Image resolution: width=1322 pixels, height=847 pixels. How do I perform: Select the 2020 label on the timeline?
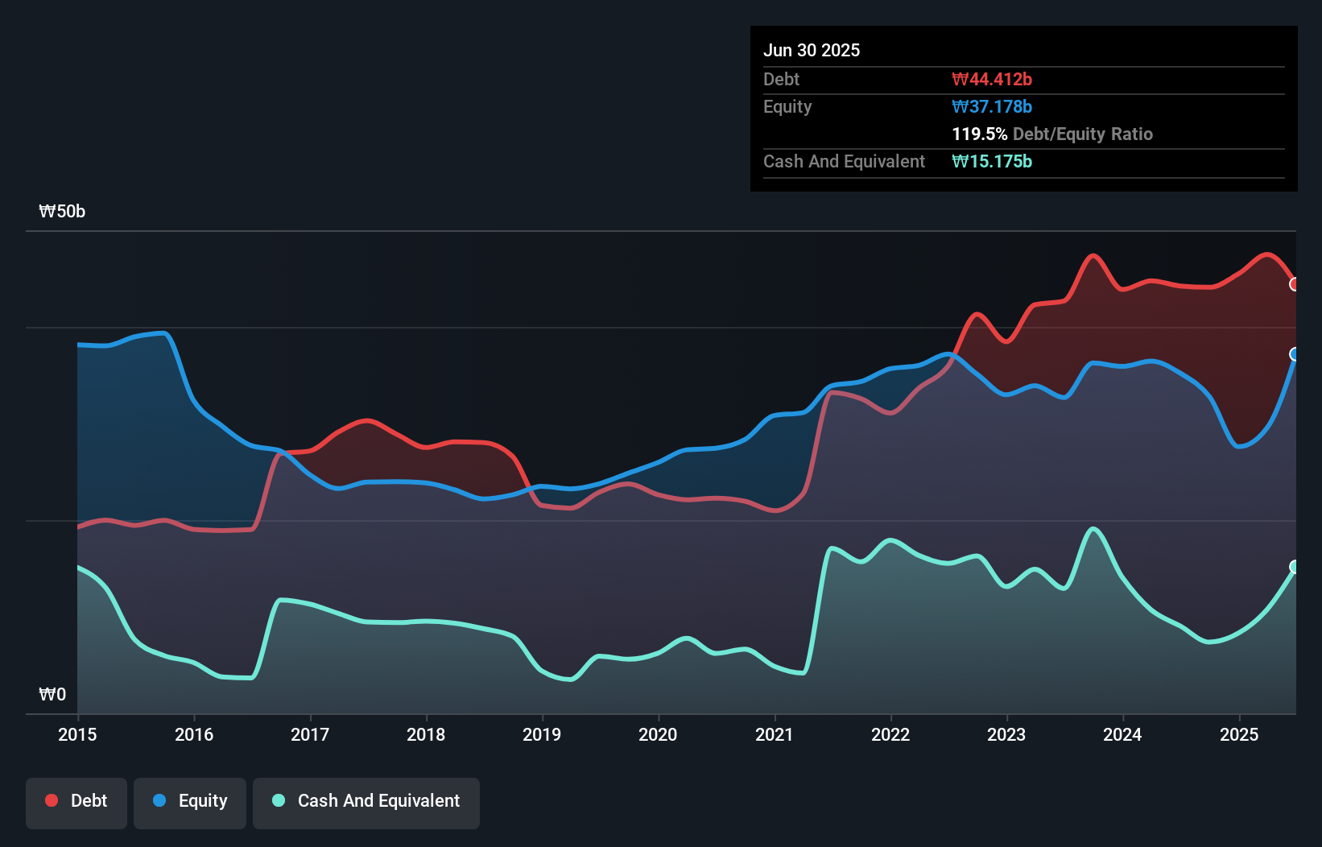point(657,735)
